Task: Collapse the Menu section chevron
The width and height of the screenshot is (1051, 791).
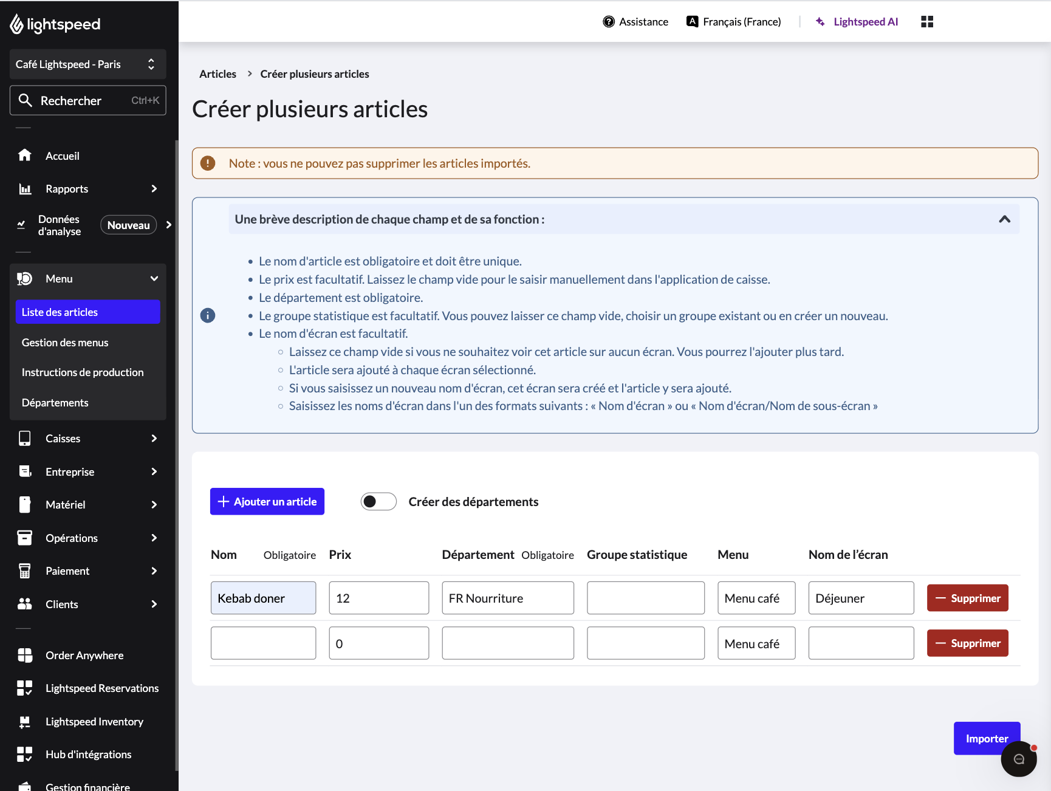Action: pos(154,279)
